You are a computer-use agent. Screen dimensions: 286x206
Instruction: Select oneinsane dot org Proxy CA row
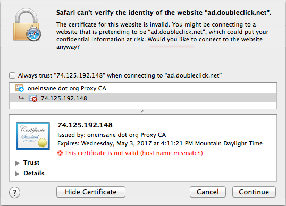coord(143,88)
